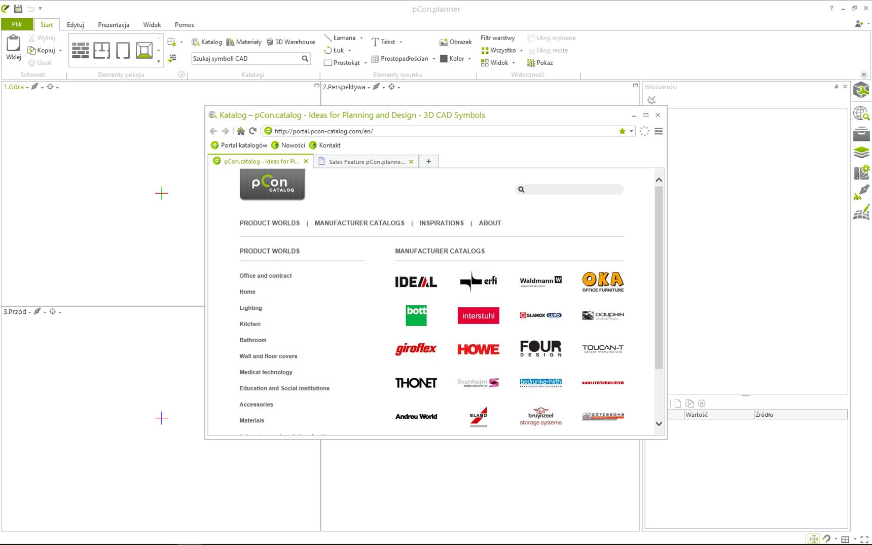The width and height of the screenshot is (872, 545).
Task: Reload the page in Katalog browser
Action: point(253,131)
